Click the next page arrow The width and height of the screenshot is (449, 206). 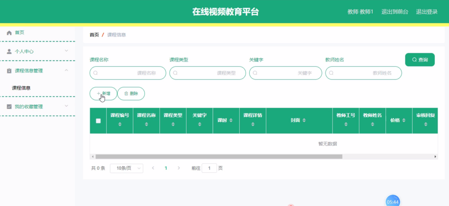point(178,168)
